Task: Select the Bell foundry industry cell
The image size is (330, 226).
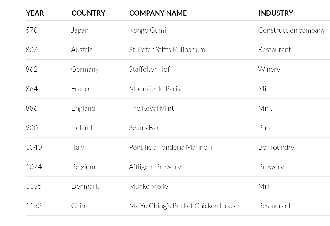Action: pyautogui.click(x=276, y=147)
